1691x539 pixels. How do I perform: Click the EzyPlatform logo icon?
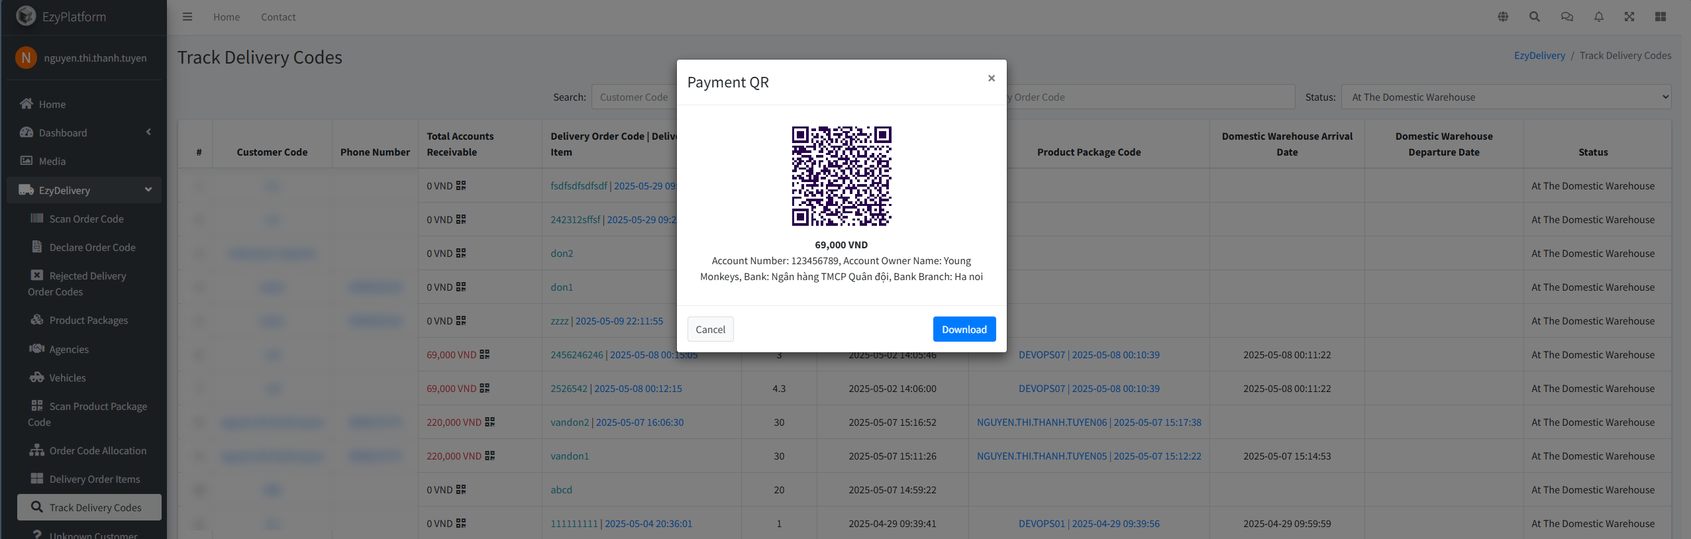click(26, 16)
